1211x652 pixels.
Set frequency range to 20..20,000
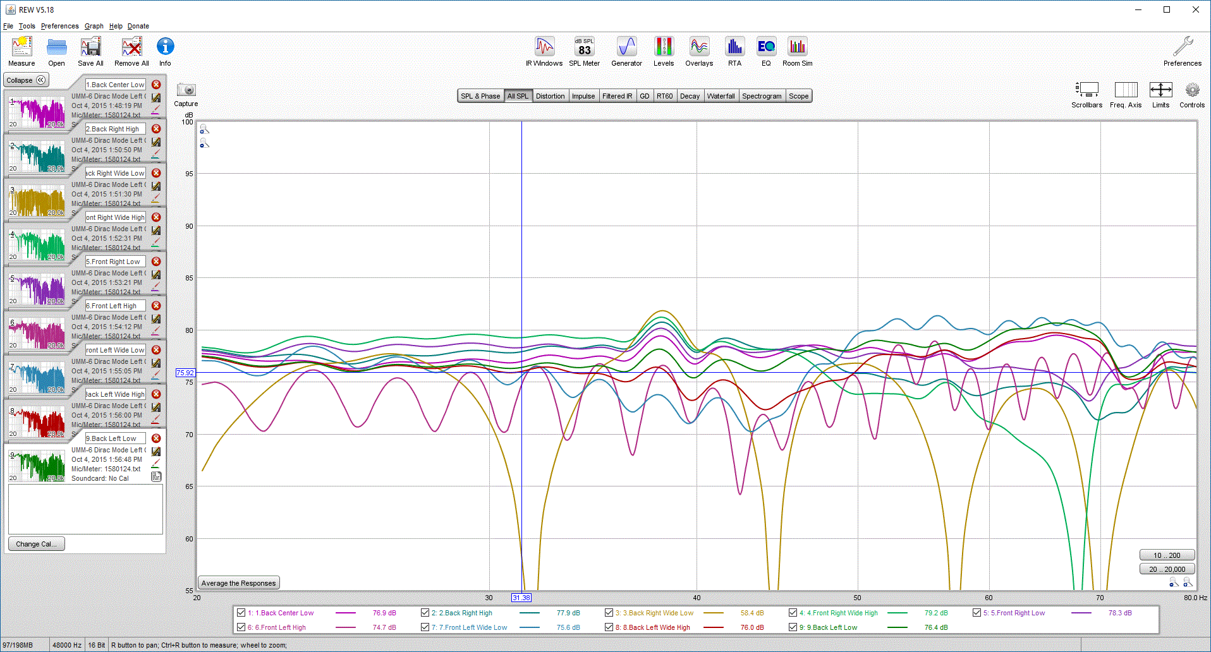tap(1167, 569)
